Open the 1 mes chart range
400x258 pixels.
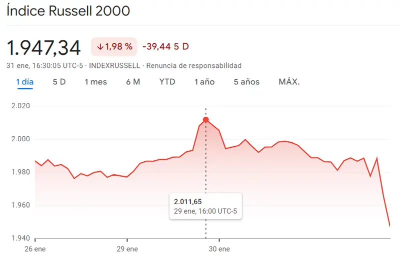(95, 82)
